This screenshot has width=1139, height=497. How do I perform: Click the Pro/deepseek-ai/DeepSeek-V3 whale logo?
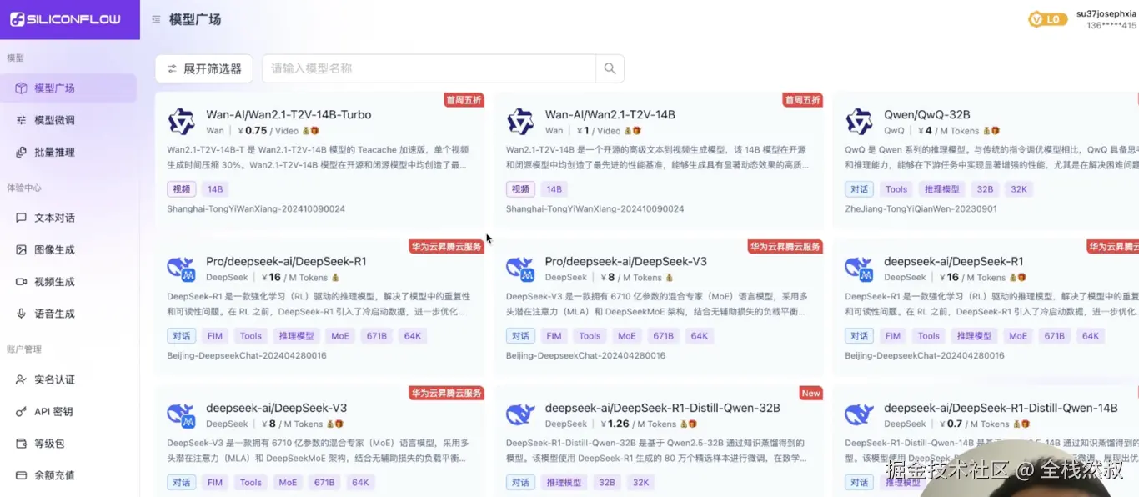(520, 269)
